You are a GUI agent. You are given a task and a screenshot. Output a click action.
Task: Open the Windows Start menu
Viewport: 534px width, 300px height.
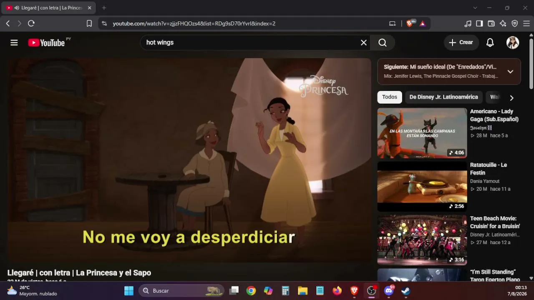(x=129, y=291)
